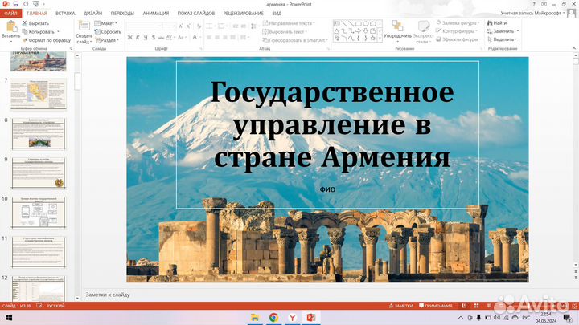The image size is (579, 325).
Task: Expand the shapes gallery More arrow
Action: point(380,39)
